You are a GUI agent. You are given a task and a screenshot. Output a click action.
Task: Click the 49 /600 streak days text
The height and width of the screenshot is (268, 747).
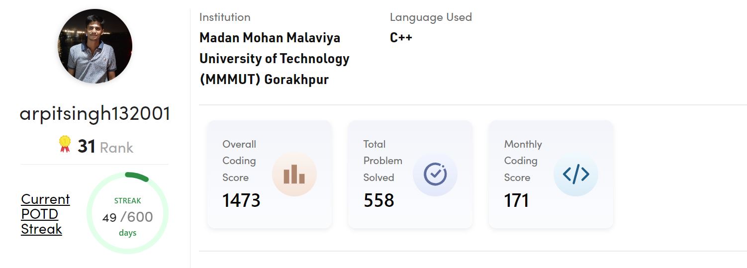[127, 217]
